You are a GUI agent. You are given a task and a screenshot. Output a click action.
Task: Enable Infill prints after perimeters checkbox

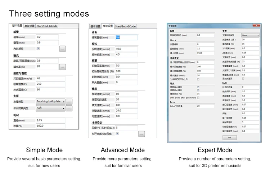point(198,98)
